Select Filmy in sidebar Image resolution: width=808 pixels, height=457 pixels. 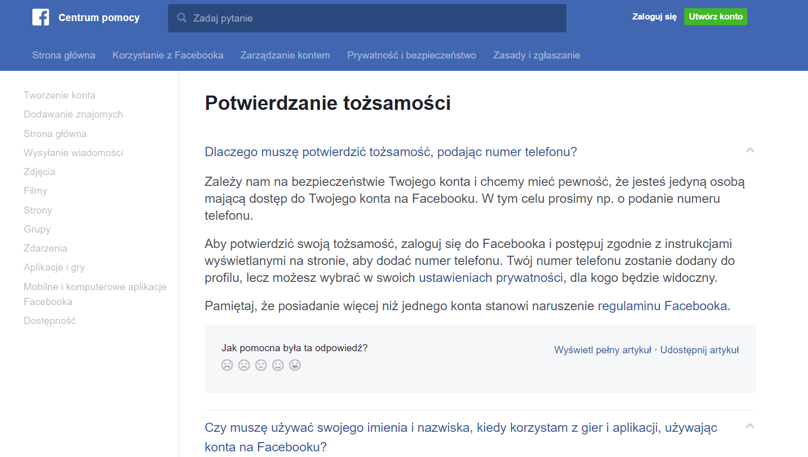pos(35,191)
